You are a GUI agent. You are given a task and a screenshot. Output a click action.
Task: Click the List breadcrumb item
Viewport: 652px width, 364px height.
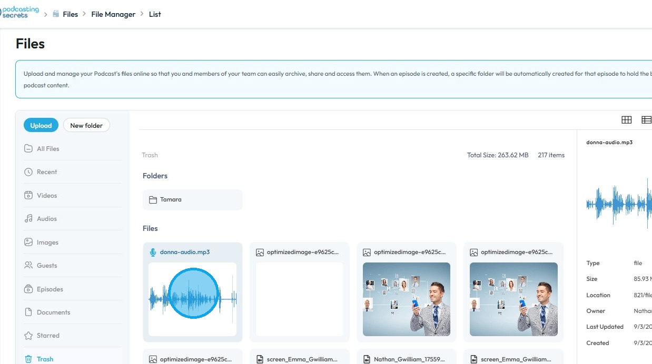(155, 14)
